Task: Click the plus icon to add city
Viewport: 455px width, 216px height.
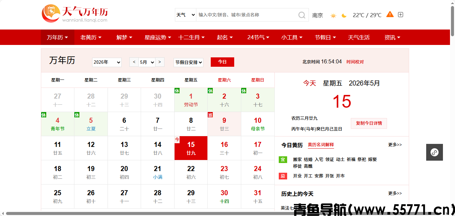Action: (400, 14)
